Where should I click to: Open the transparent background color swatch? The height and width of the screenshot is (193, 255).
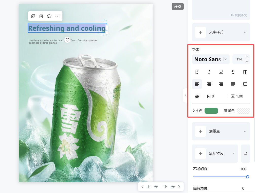243,111
